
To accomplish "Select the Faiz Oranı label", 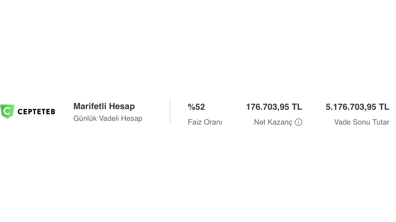I will click(x=205, y=122).
